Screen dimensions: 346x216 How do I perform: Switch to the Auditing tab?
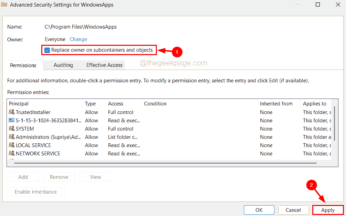tap(63, 65)
